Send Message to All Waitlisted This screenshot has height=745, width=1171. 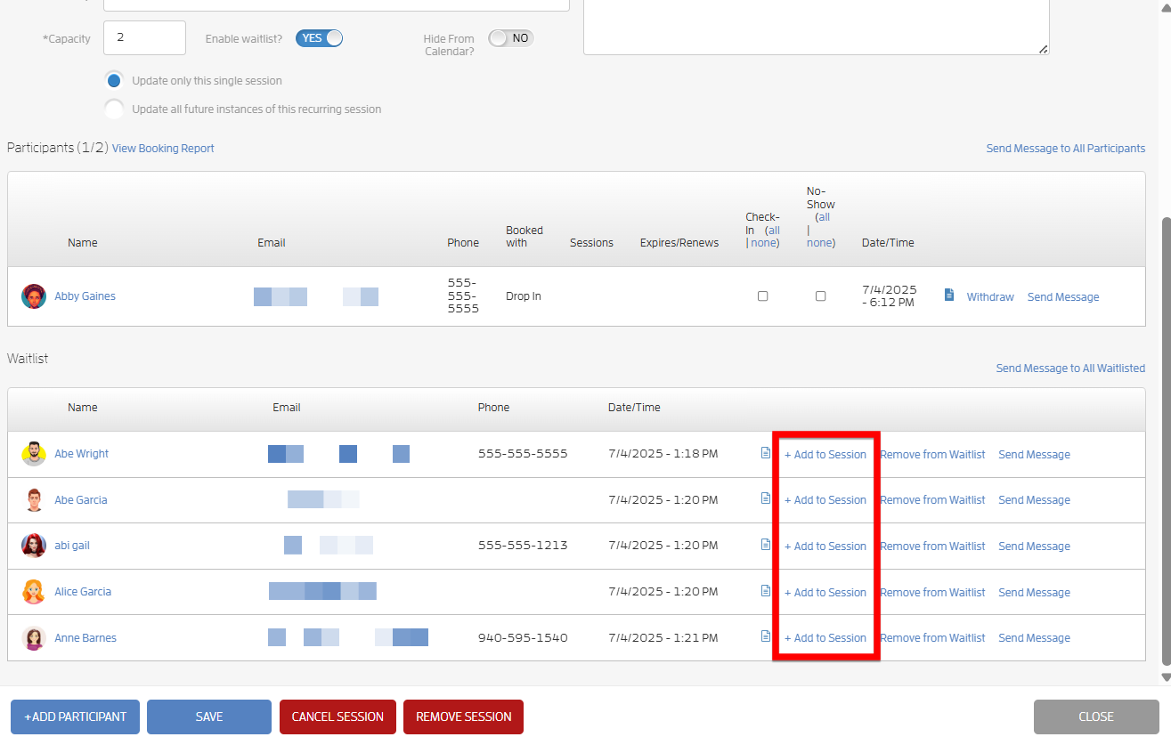tap(1070, 368)
